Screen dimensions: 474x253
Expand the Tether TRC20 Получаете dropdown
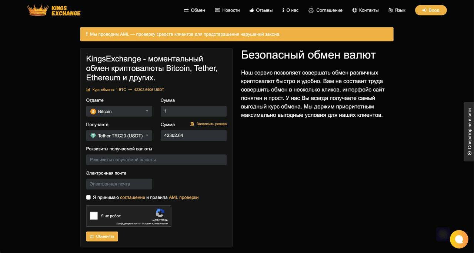119,136
